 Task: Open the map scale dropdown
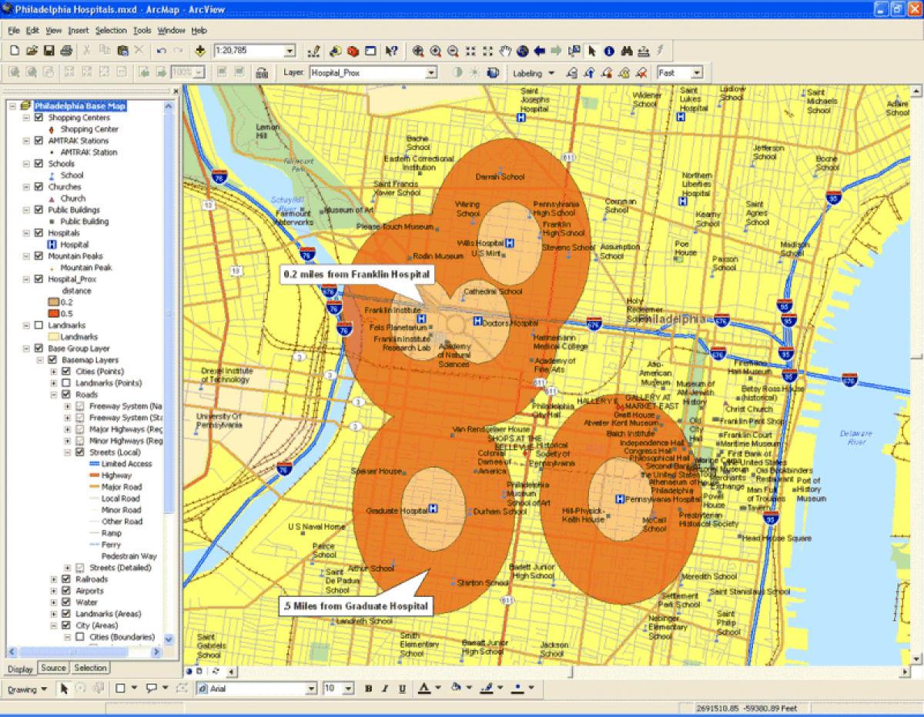pyautogui.click(x=290, y=52)
